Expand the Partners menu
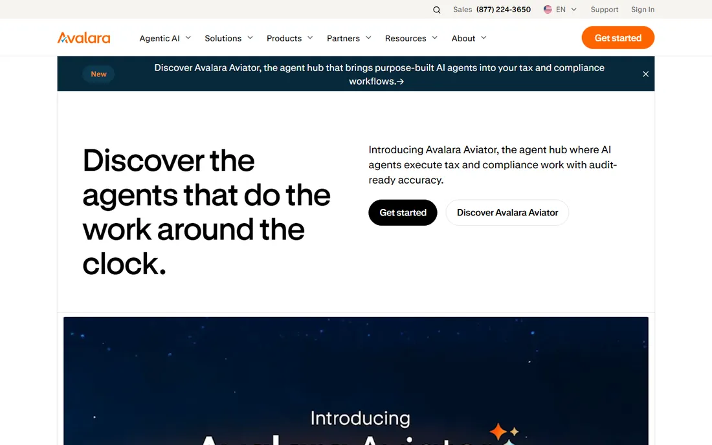This screenshot has height=445, width=712. click(x=349, y=38)
